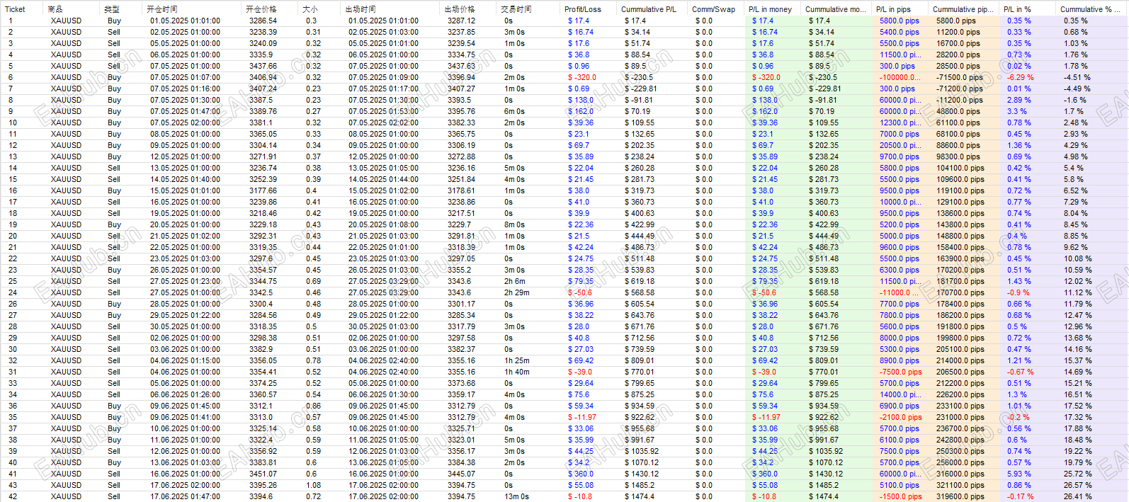The height and width of the screenshot is (502, 1129).
Task: Click cumulative 26.57 % cell
Action: (x=1077, y=485)
